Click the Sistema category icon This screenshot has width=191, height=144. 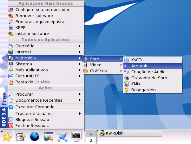pyautogui.click(x=11, y=64)
